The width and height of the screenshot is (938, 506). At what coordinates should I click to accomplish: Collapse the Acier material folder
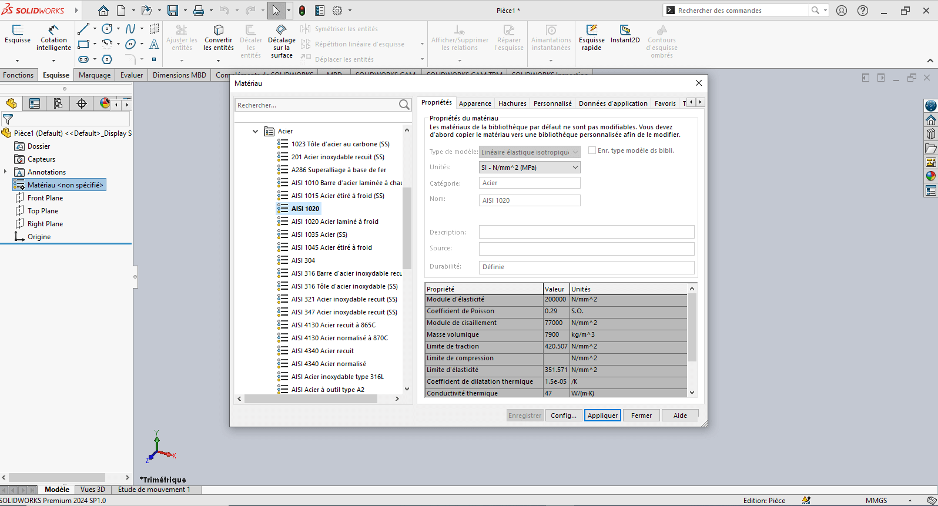(x=255, y=131)
